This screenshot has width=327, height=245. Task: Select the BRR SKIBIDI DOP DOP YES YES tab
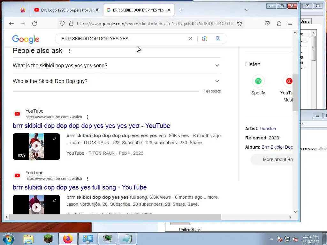coord(139,10)
